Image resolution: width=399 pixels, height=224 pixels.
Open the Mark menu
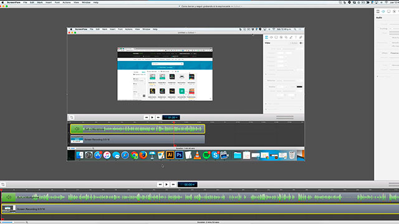coord(40,2)
